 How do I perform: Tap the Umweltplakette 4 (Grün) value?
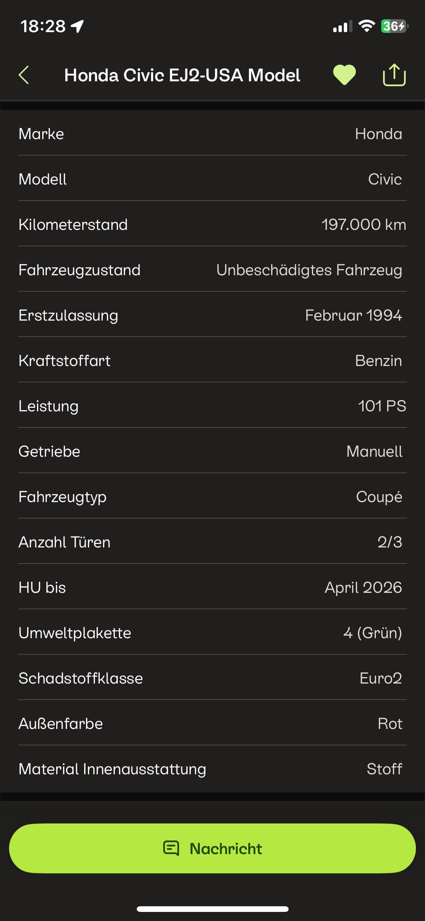(372, 633)
